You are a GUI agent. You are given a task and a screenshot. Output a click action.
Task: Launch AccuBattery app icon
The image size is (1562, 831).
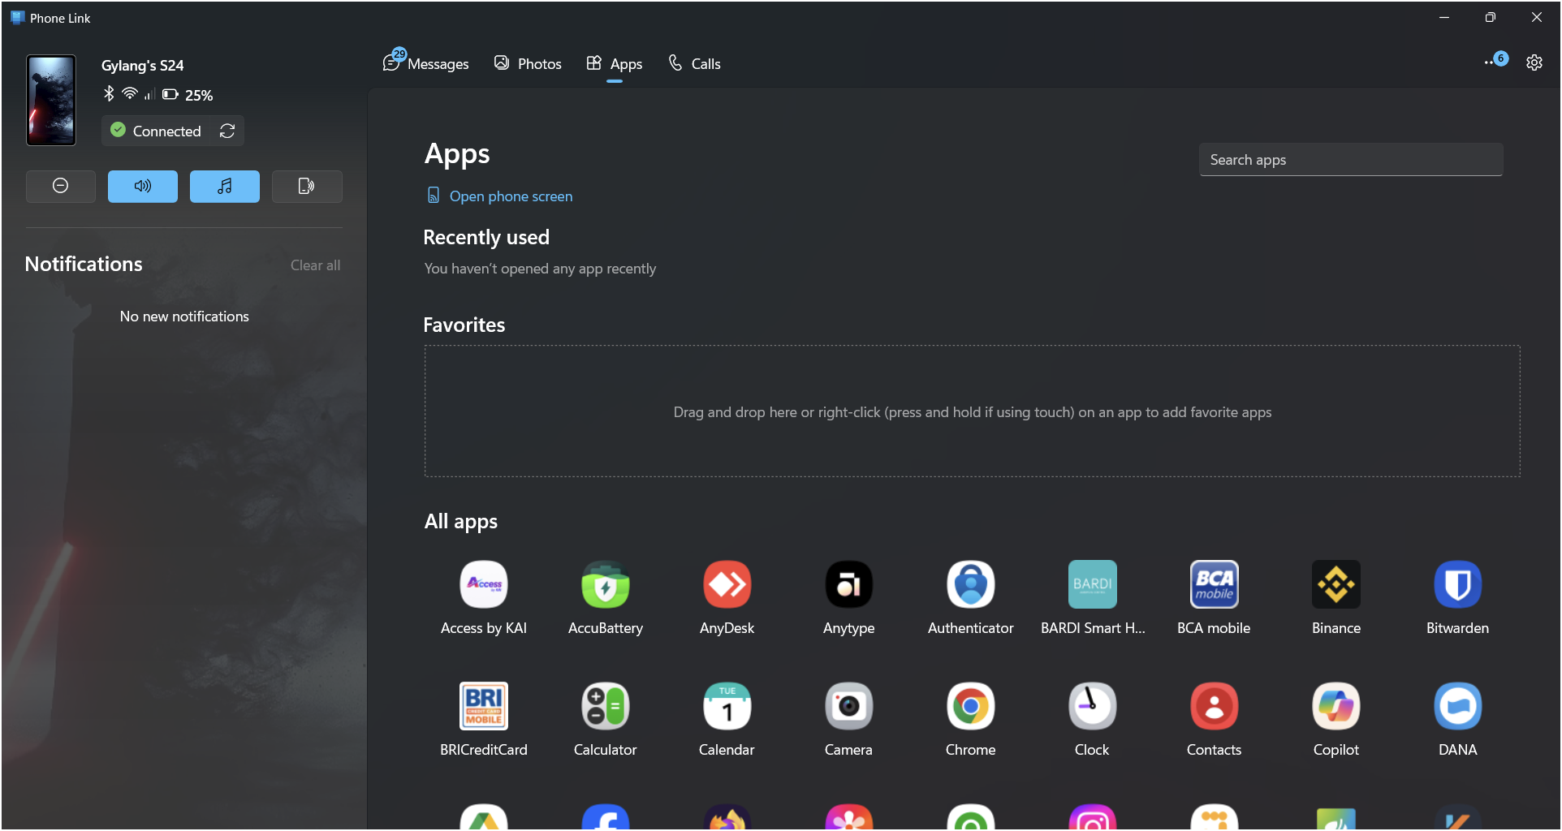click(x=606, y=584)
